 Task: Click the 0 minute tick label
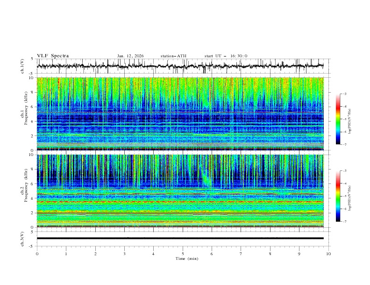37,254
